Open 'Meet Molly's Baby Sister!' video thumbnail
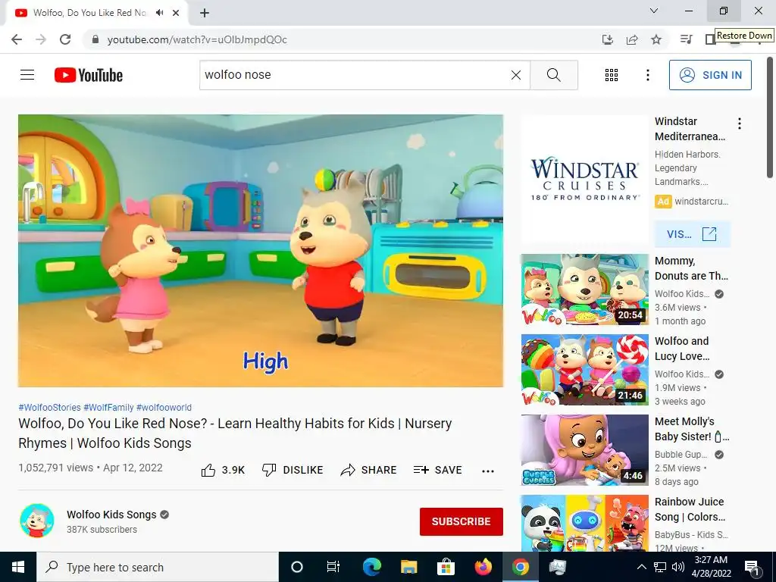Screen dimensions: 776x582 tap(584, 450)
